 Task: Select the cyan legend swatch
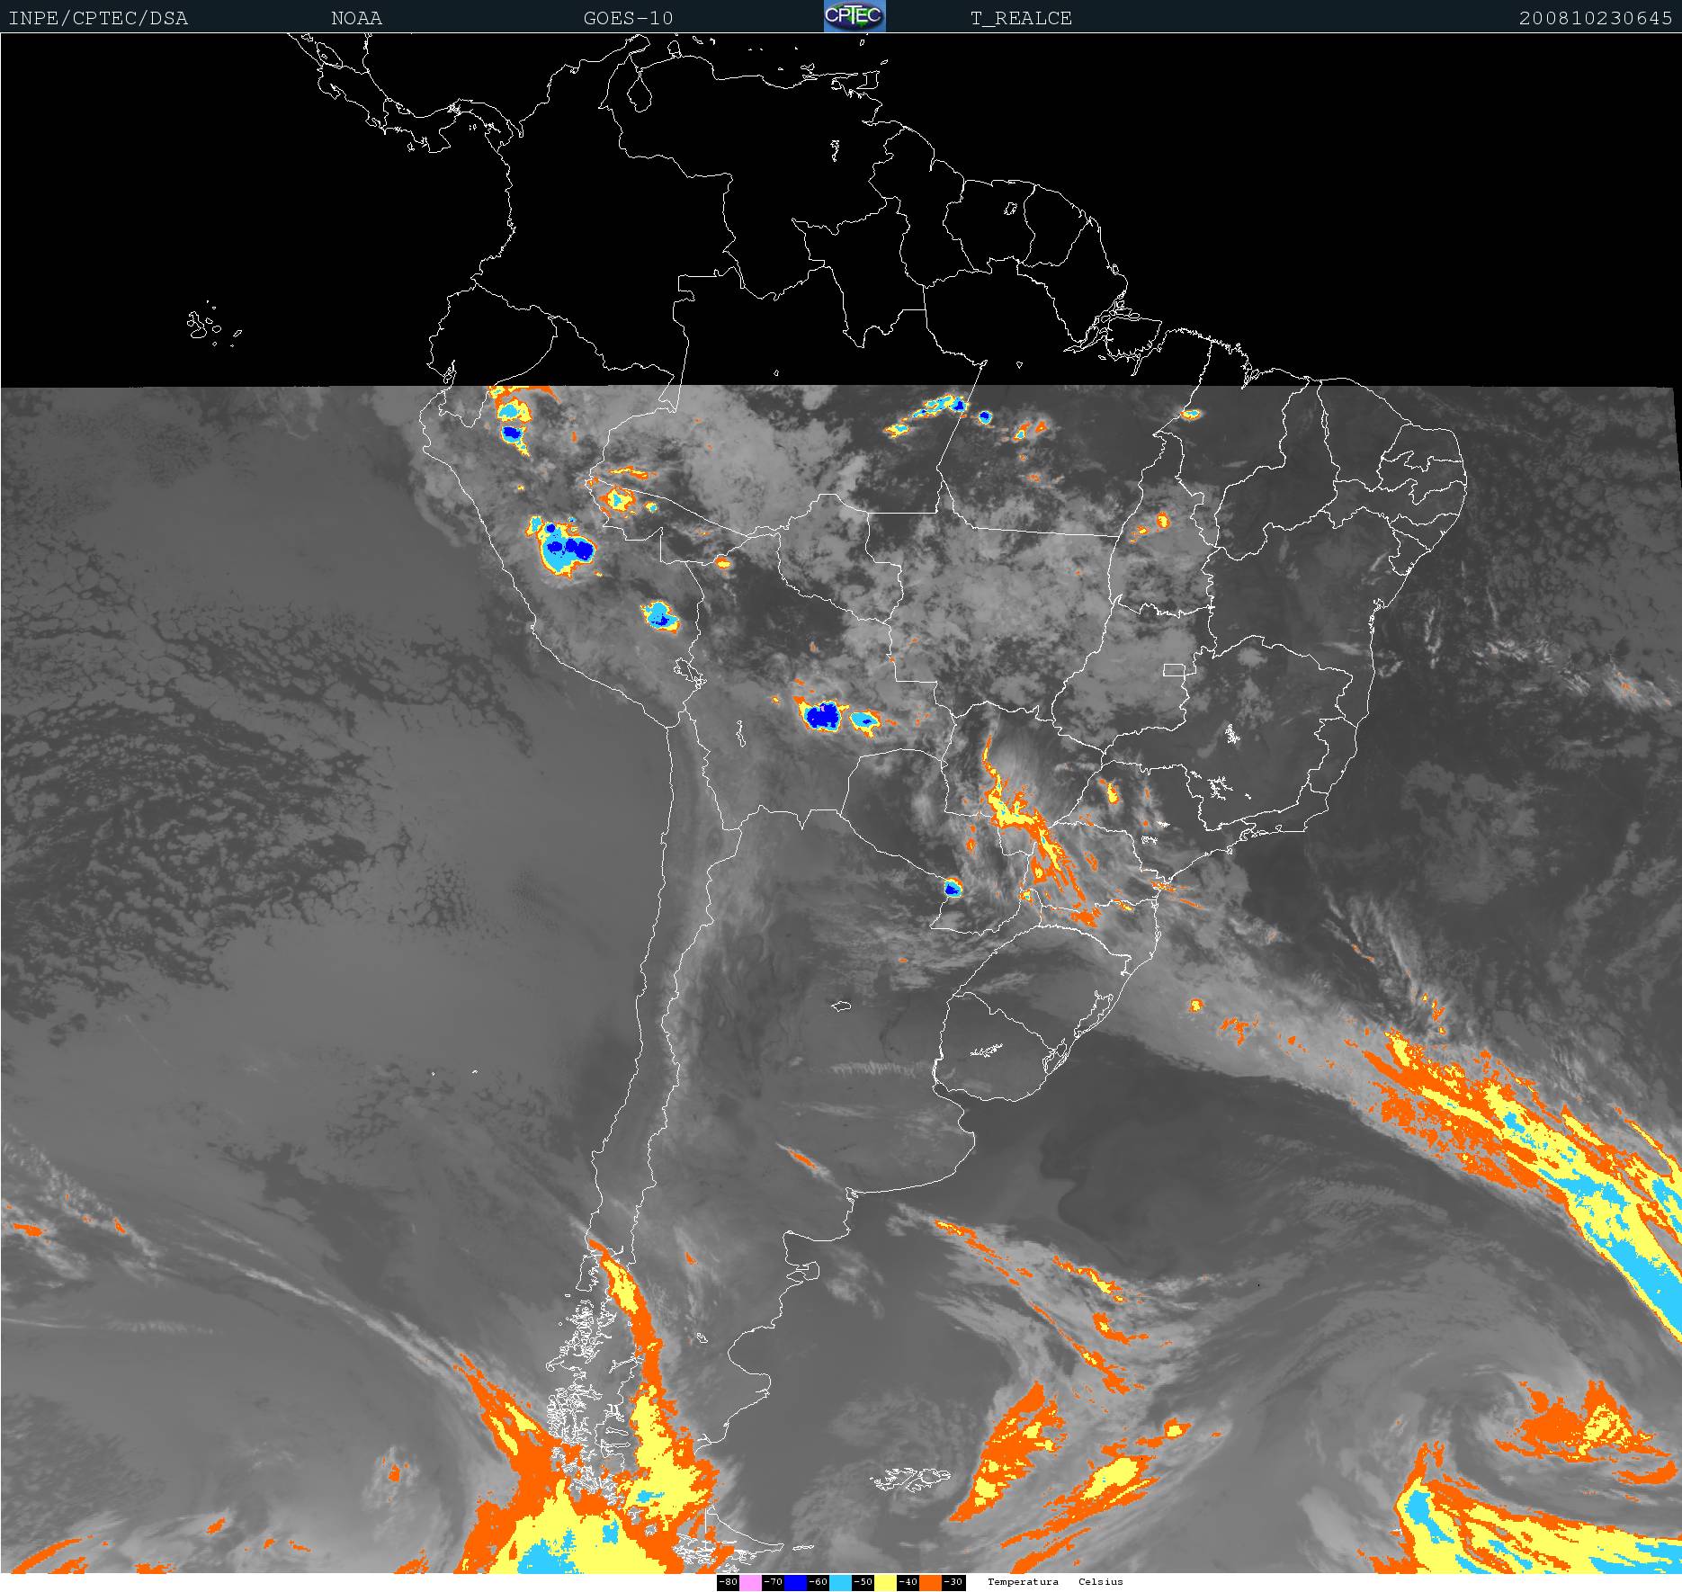(840, 1582)
